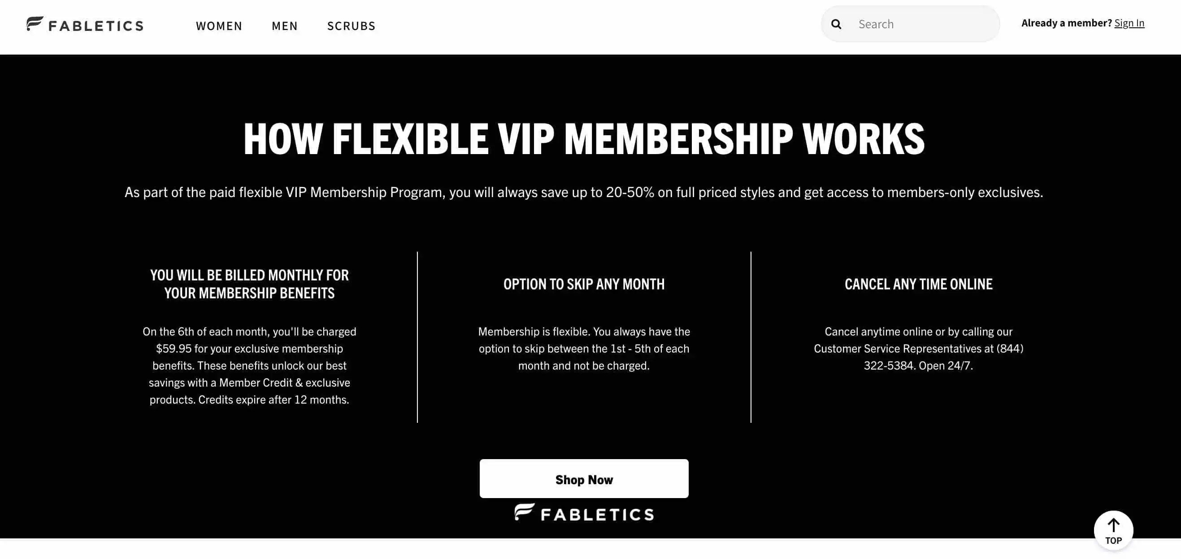Click the paragraph about saving 20-50%

[584, 192]
